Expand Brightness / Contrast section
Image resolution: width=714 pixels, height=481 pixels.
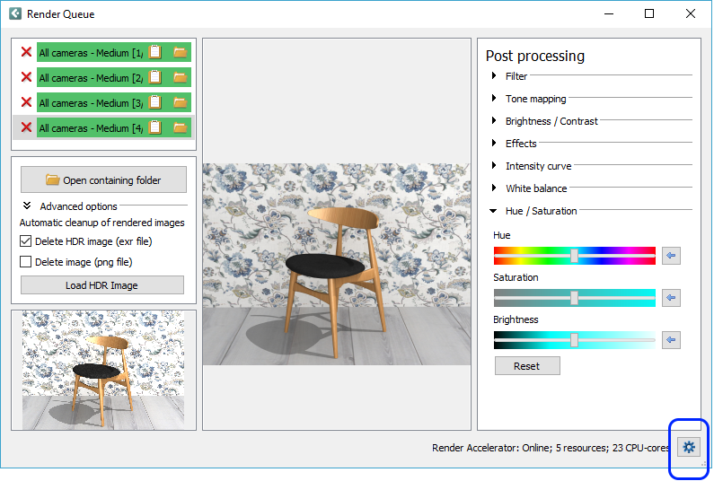494,120
